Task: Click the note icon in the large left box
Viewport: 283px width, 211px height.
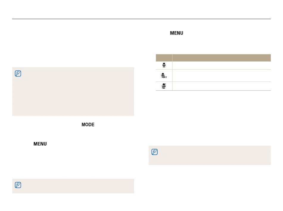Action: [18, 73]
